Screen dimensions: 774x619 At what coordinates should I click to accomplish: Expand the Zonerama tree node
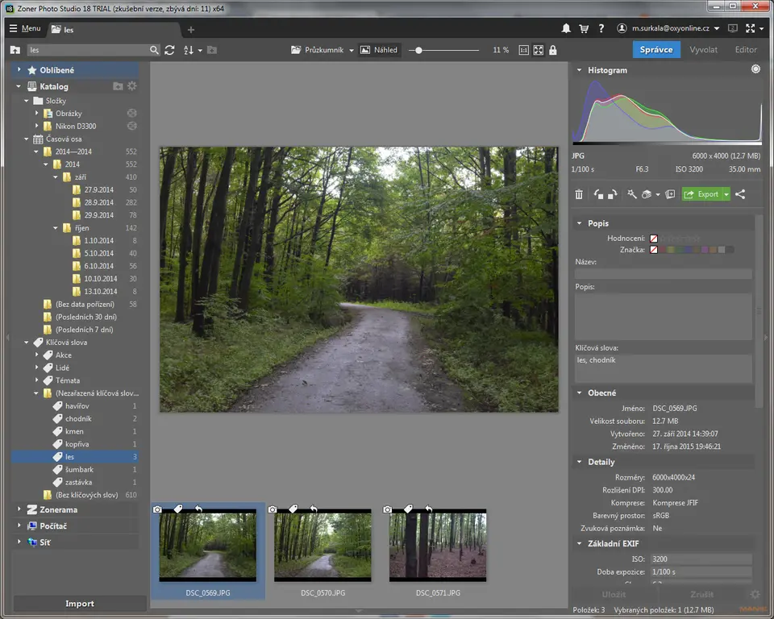(19, 509)
